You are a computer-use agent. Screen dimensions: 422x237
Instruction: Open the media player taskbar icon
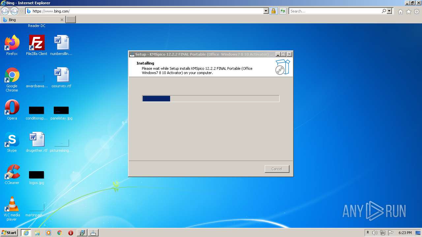[48, 233]
